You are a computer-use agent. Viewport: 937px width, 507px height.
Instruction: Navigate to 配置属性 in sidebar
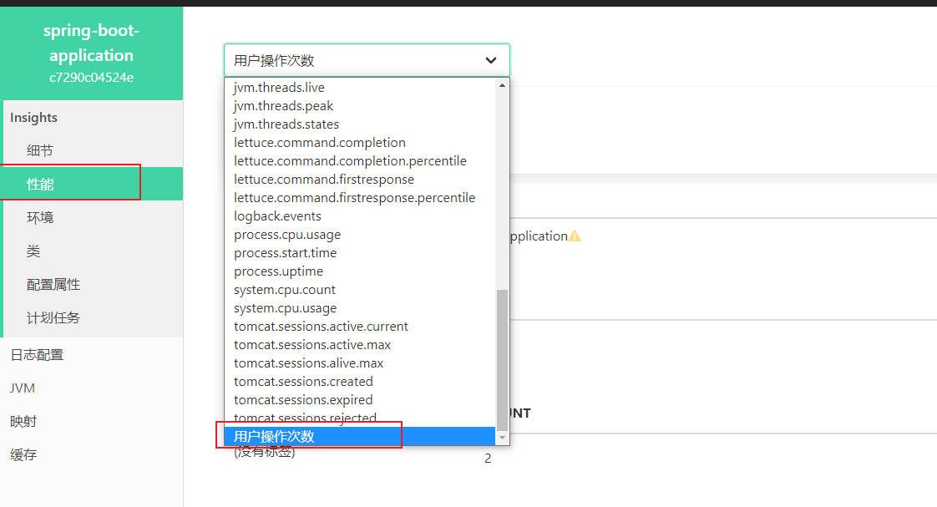53,285
